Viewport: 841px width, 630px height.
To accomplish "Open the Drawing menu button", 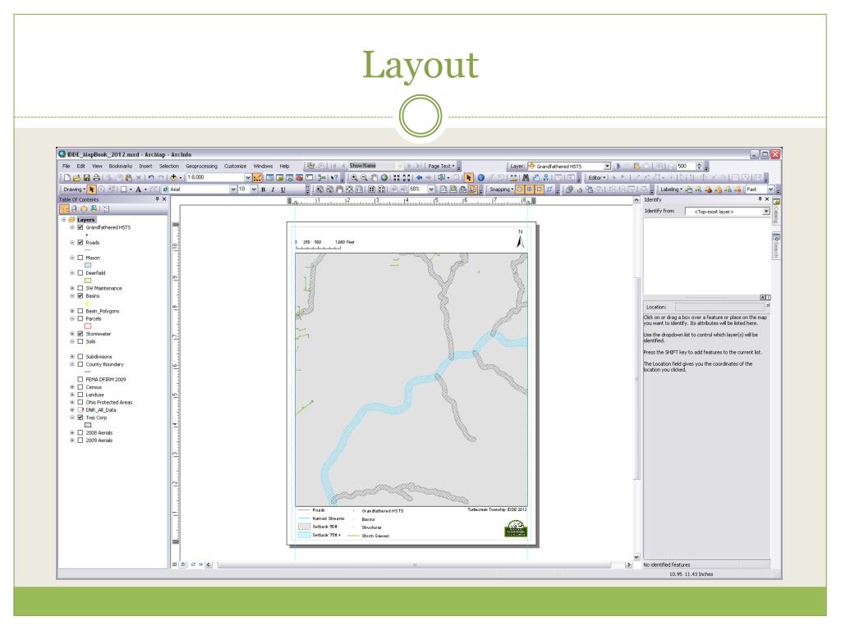I will coord(74,189).
